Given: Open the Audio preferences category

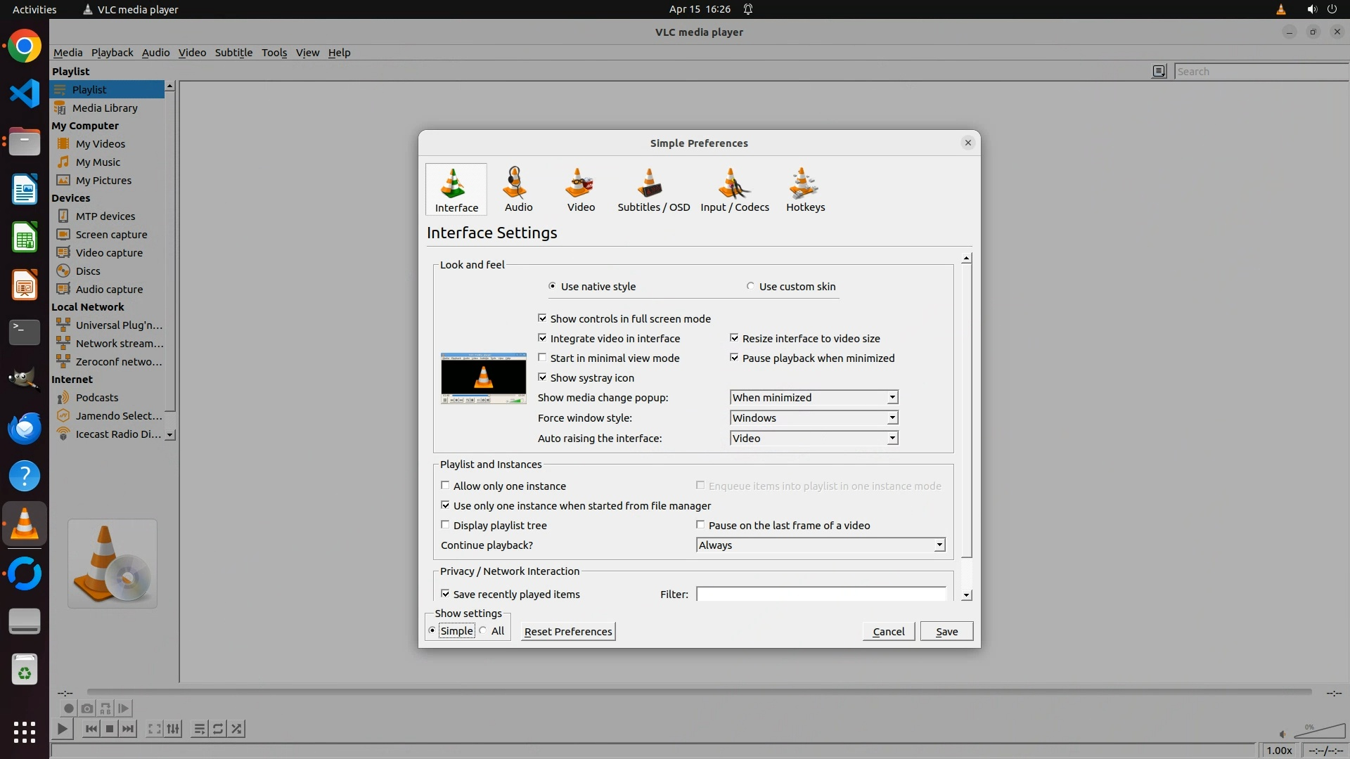Looking at the screenshot, I should tap(518, 189).
